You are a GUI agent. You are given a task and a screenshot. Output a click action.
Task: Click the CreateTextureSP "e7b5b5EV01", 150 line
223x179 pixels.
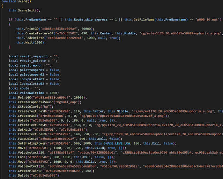click(116, 125)
